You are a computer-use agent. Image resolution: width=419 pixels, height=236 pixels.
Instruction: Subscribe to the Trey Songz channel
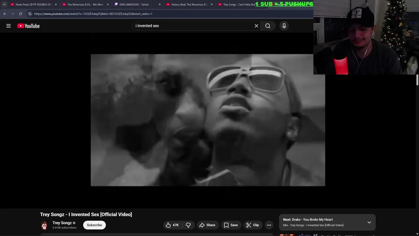coord(94,225)
